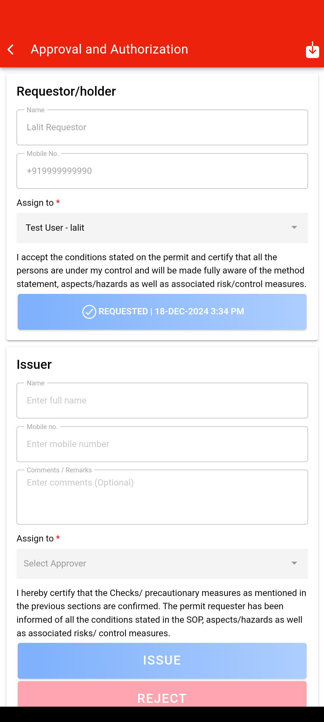324x722 pixels.
Task: Click the Comments / Remarks text area
Action: 162,497
